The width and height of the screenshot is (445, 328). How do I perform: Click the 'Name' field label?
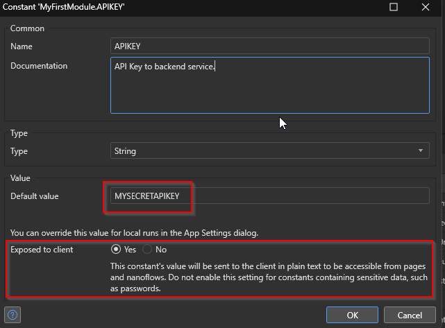[22, 46]
